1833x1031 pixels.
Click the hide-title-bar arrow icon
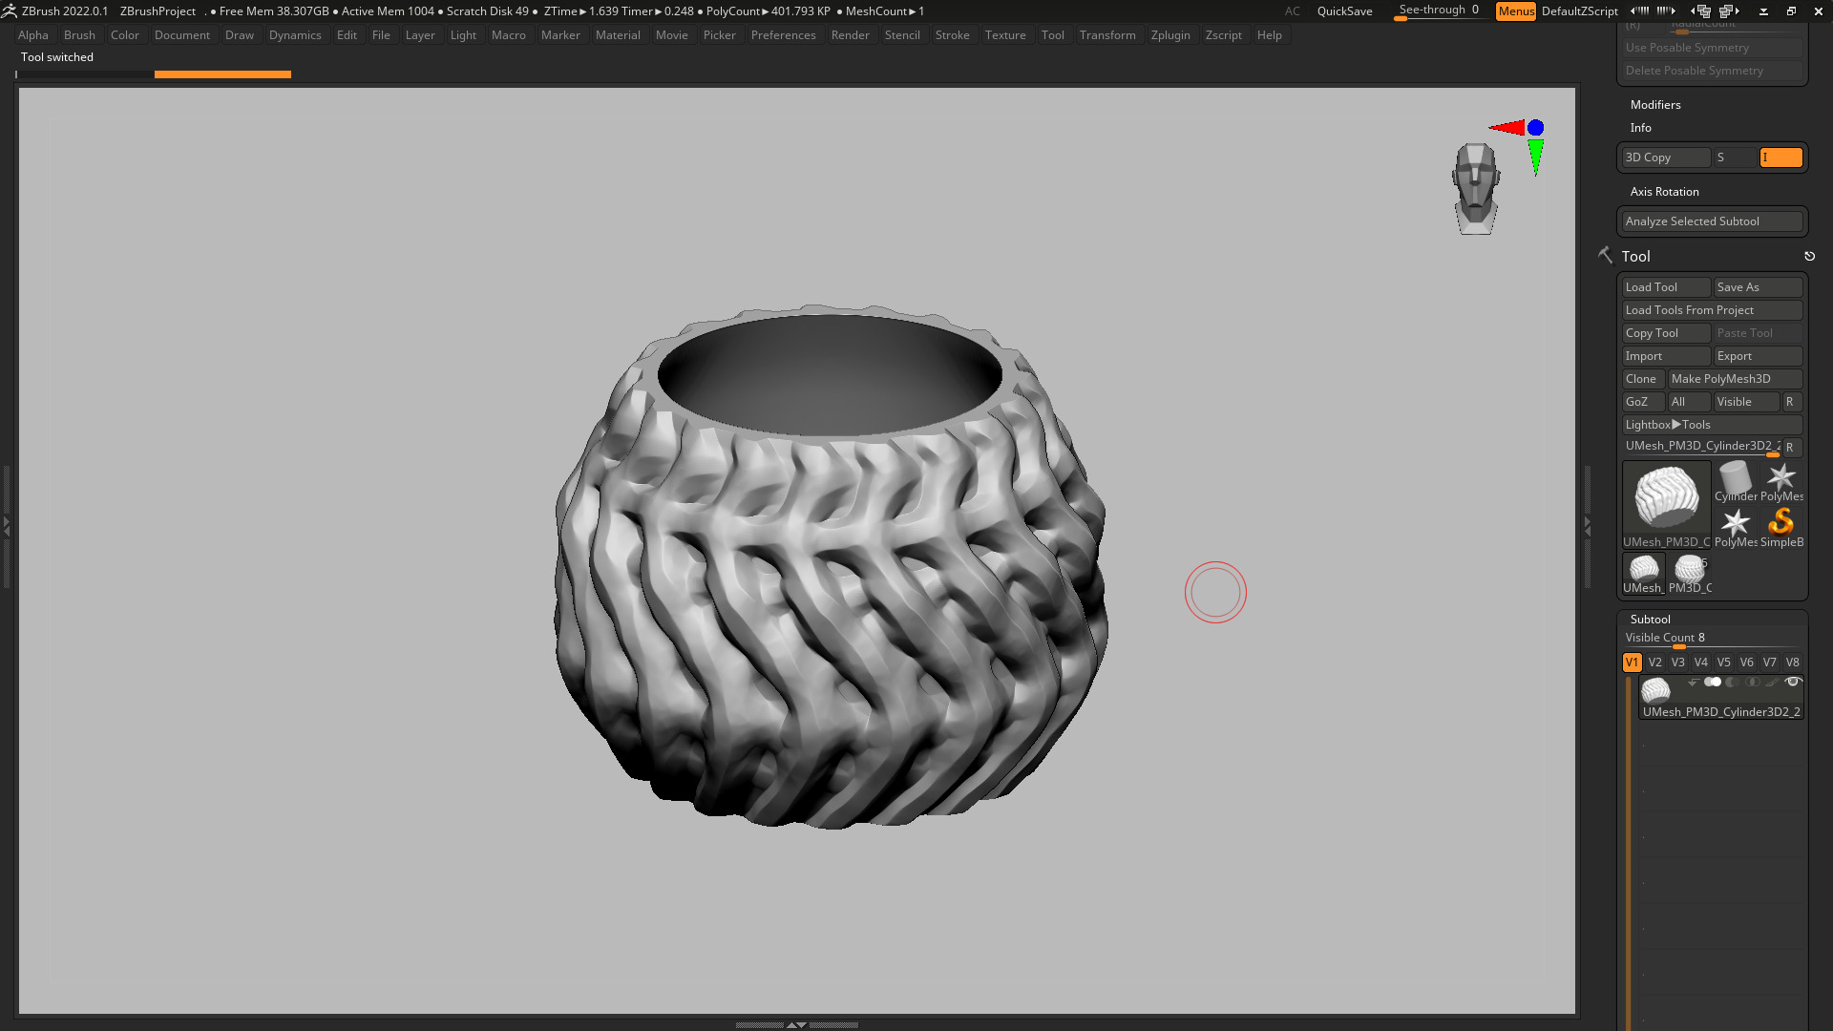(1763, 11)
